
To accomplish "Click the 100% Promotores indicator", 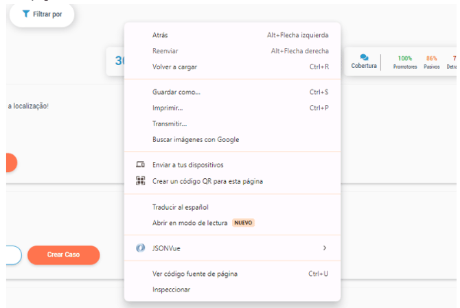I will 405,62.
